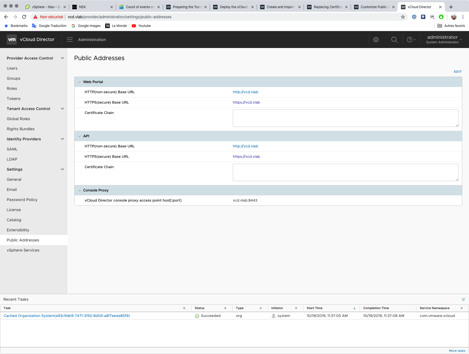Viewport: 469px width, 354px height.
Task: Click the browser address bar
Action: point(219,17)
